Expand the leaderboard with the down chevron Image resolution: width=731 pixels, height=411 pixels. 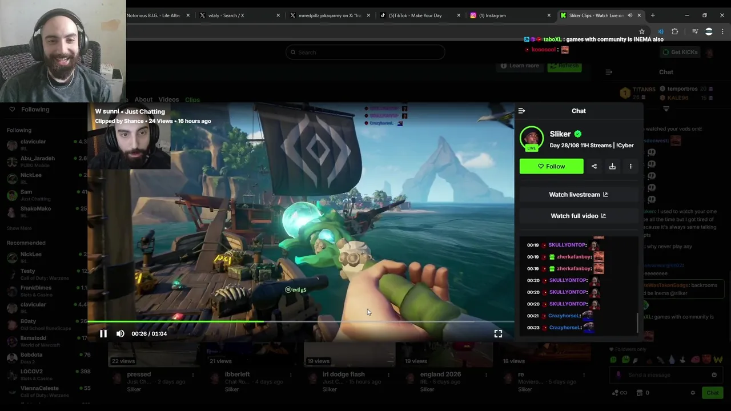666,108
